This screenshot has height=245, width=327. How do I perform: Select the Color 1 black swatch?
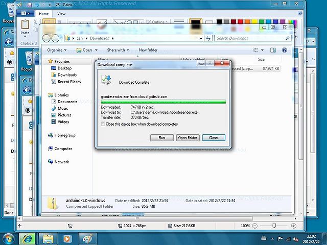click(x=195, y=23)
